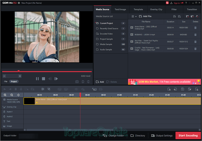Switch to Media Source tab

[x=102, y=9]
